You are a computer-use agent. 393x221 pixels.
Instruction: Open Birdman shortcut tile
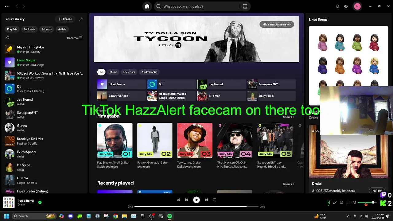[221, 96]
